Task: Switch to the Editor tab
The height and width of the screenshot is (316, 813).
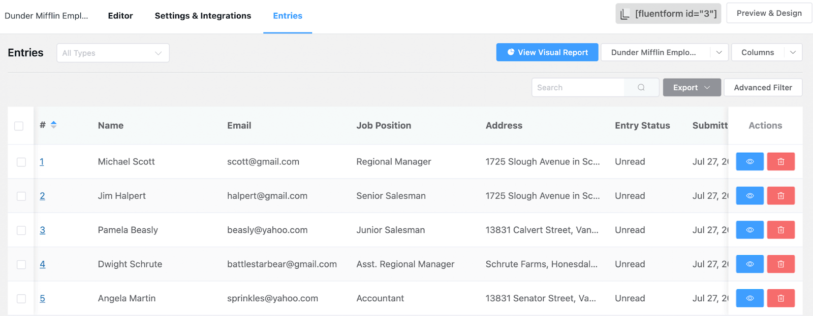Action: 120,16
